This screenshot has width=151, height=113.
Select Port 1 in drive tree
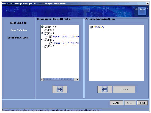click(51, 33)
